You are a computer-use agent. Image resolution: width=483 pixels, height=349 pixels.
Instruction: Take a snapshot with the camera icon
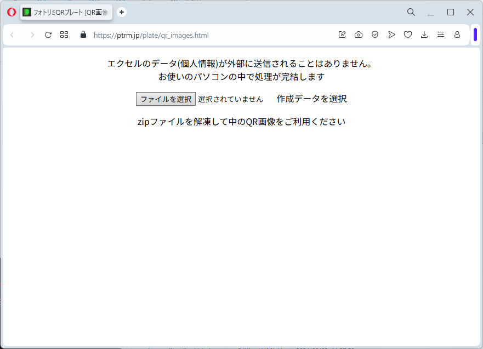[359, 35]
